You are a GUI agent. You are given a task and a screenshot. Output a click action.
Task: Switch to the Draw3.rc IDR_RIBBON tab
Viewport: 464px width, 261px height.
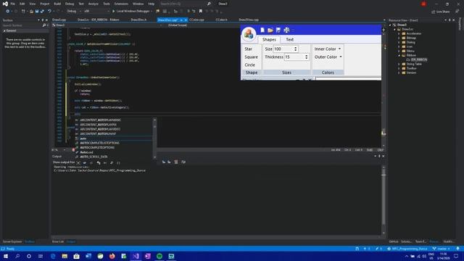pos(99,20)
